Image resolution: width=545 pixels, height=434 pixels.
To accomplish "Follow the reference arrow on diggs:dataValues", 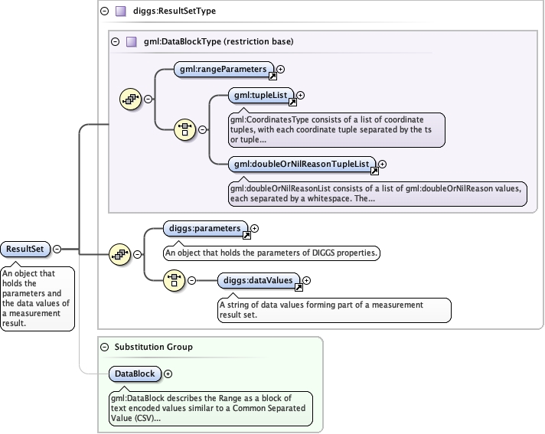I will click(299, 287).
